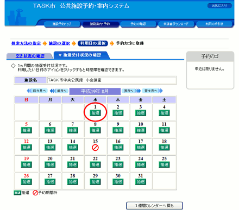Click the 検索方法の指定 breadcrumb link
The height and width of the screenshot is (210, 239).
pyautogui.click(x=26, y=43)
